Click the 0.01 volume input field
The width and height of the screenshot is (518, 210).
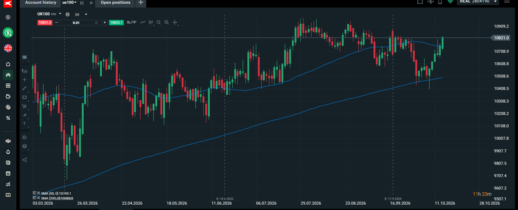click(76, 23)
